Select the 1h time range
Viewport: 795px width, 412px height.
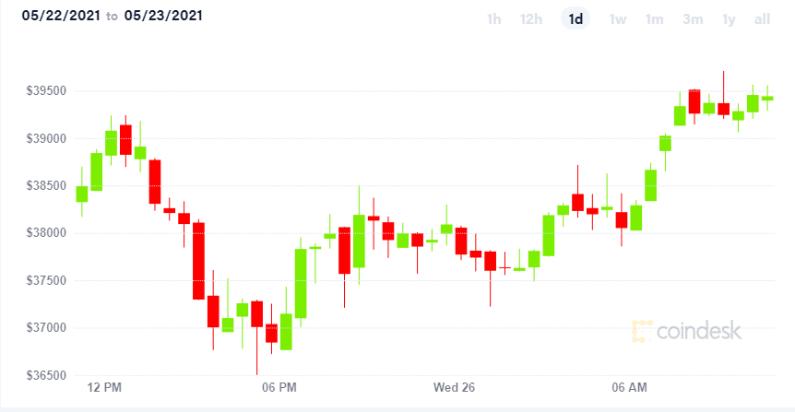pyautogui.click(x=493, y=19)
